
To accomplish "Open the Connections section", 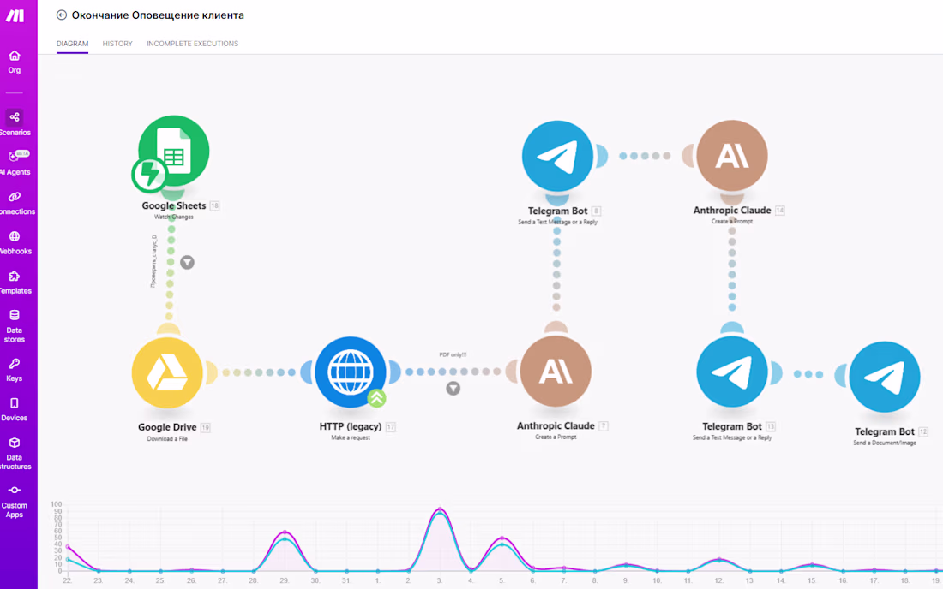I will pos(15,203).
